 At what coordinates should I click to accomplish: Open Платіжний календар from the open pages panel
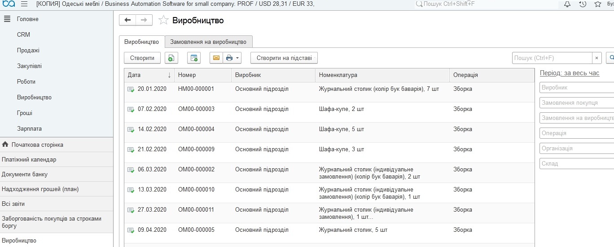pyautogui.click(x=29, y=160)
